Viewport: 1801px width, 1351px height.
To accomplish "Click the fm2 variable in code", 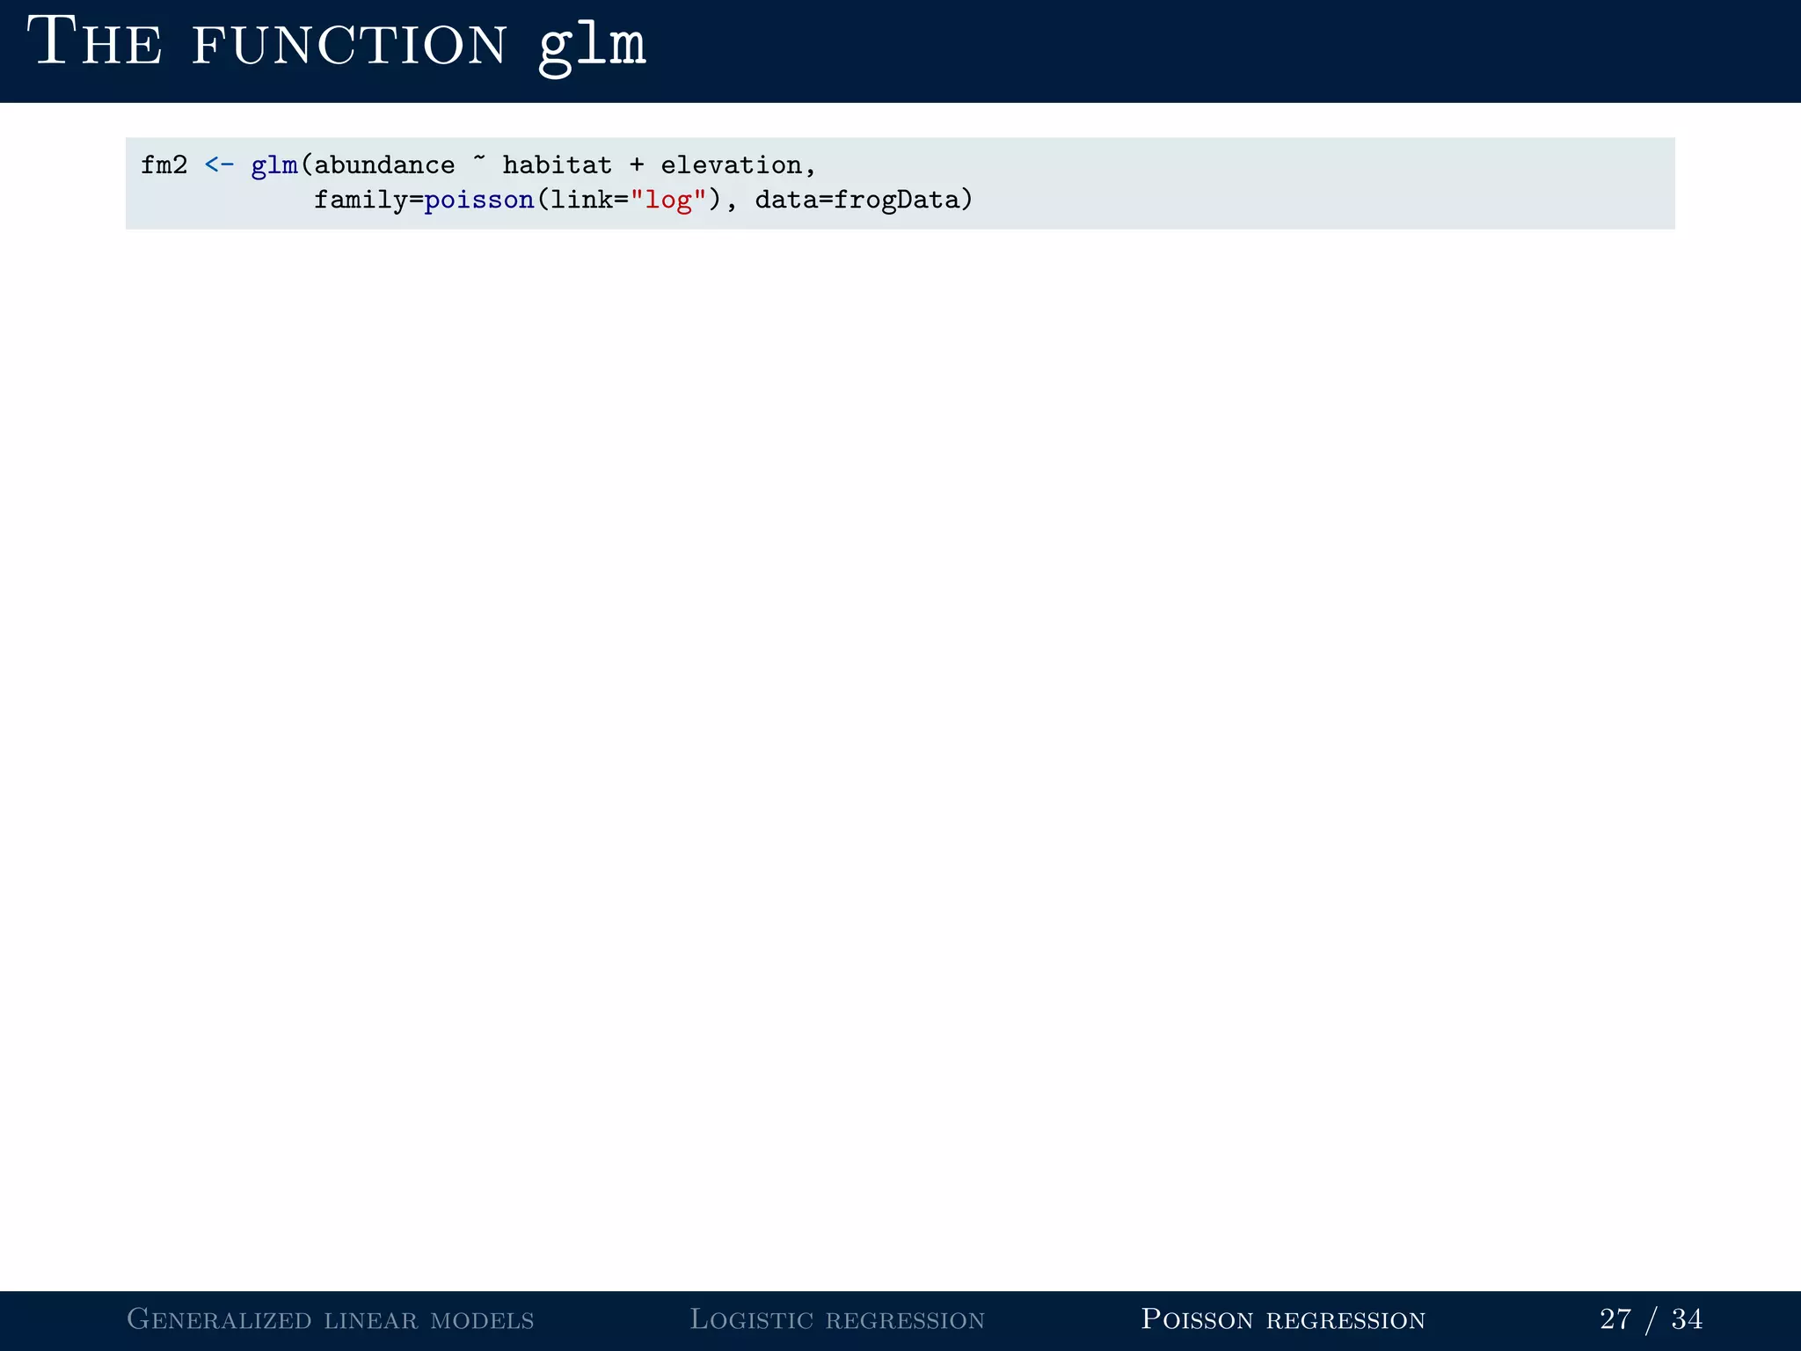I will tap(164, 165).
